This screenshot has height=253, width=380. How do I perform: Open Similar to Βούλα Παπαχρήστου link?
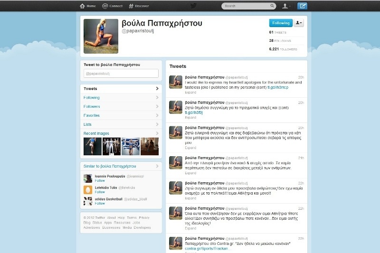coord(110,166)
